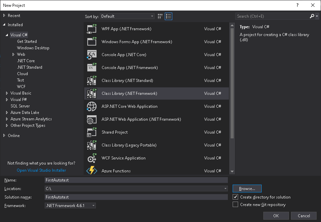The width and height of the screenshot is (321, 222).
Task: Click the search magnifier icon
Action: [x=312, y=16]
